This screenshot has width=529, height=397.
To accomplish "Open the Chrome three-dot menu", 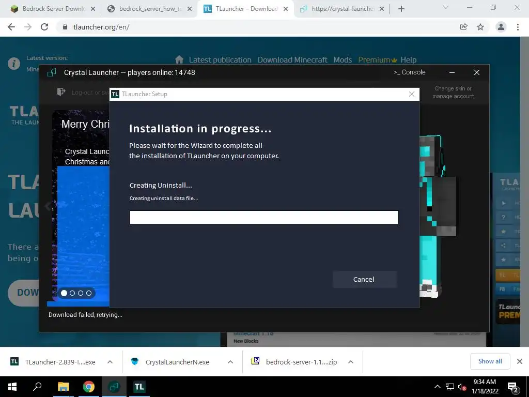I will [518, 27].
